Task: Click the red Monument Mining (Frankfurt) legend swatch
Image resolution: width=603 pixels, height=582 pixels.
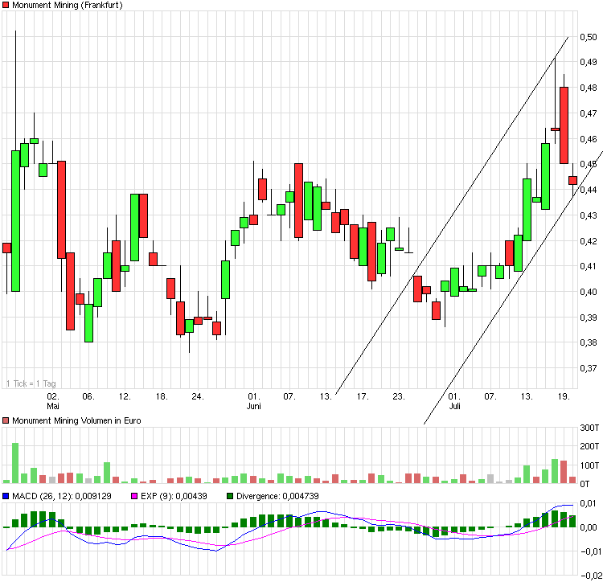Action: pyautogui.click(x=6, y=5)
